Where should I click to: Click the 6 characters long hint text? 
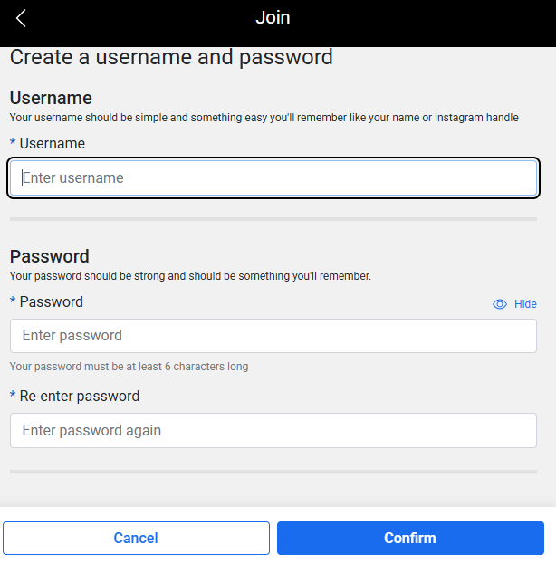pyautogui.click(x=129, y=367)
